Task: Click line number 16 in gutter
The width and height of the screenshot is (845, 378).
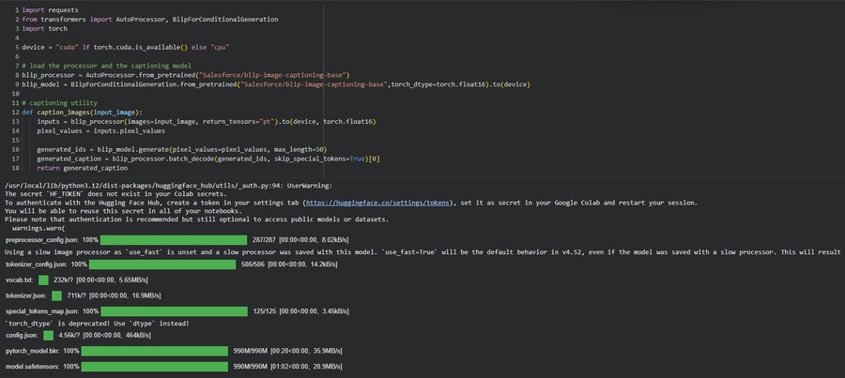Action: tap(15, 149)
